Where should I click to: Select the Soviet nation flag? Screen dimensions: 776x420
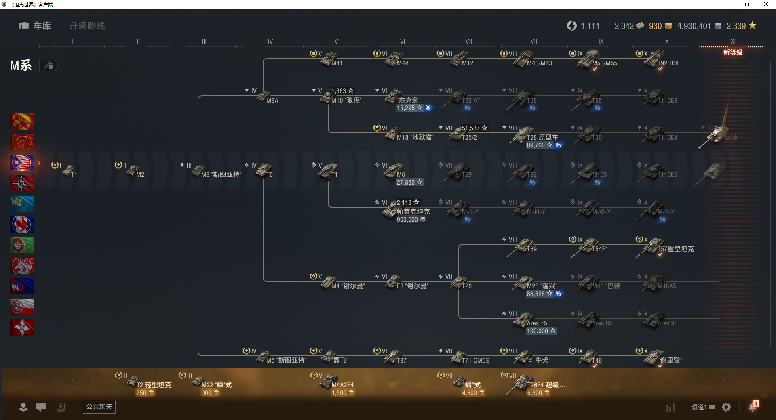22,142
